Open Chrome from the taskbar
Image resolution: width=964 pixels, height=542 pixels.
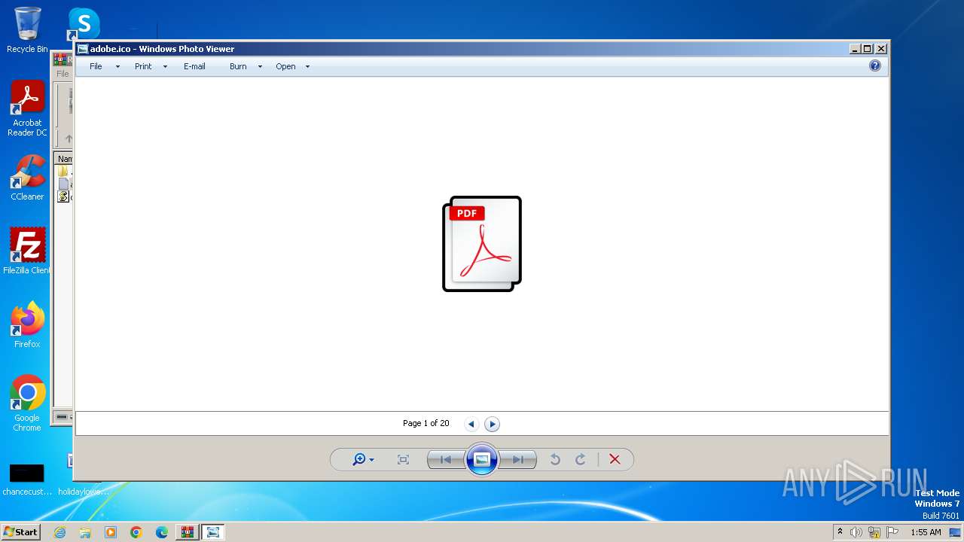(136, 532)
